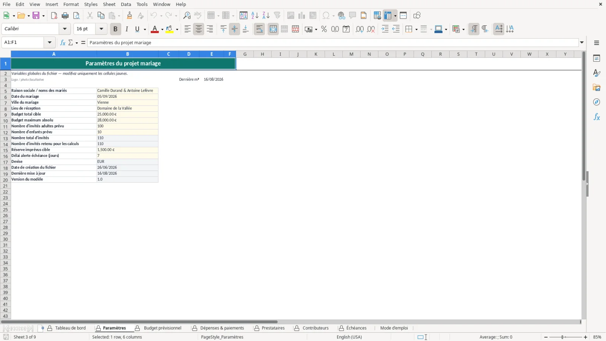
Task: Open sidebar Functions panel
Action: point(597,117)
